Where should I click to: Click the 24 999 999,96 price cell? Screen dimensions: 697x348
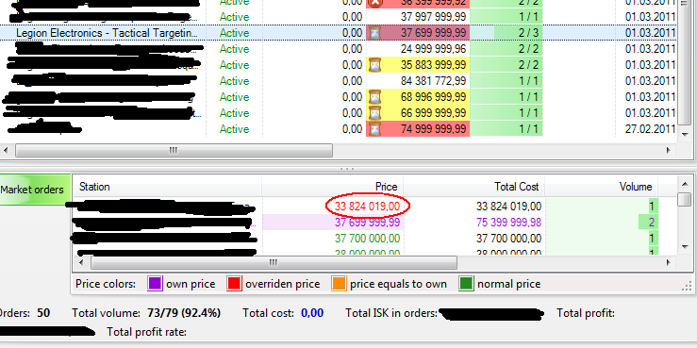(434, 49)
